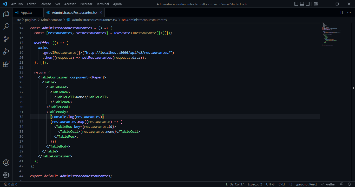
Task: Close the AdministracaoRestaurantes.tsx tab
Action: tap(101, 12)
